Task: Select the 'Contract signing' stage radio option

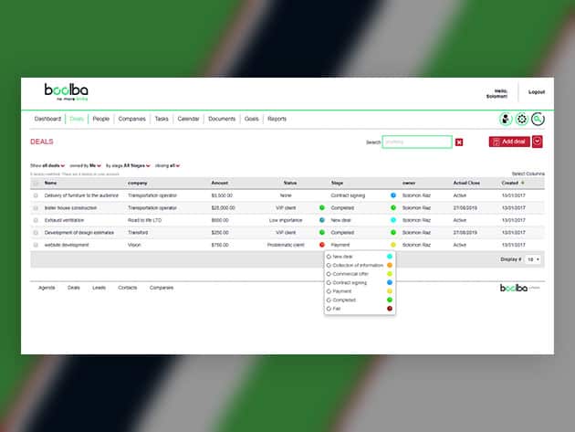Action: 329,282
